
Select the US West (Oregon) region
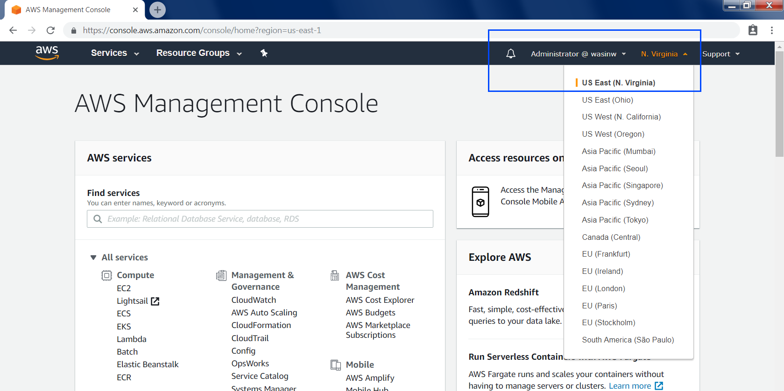613,134
